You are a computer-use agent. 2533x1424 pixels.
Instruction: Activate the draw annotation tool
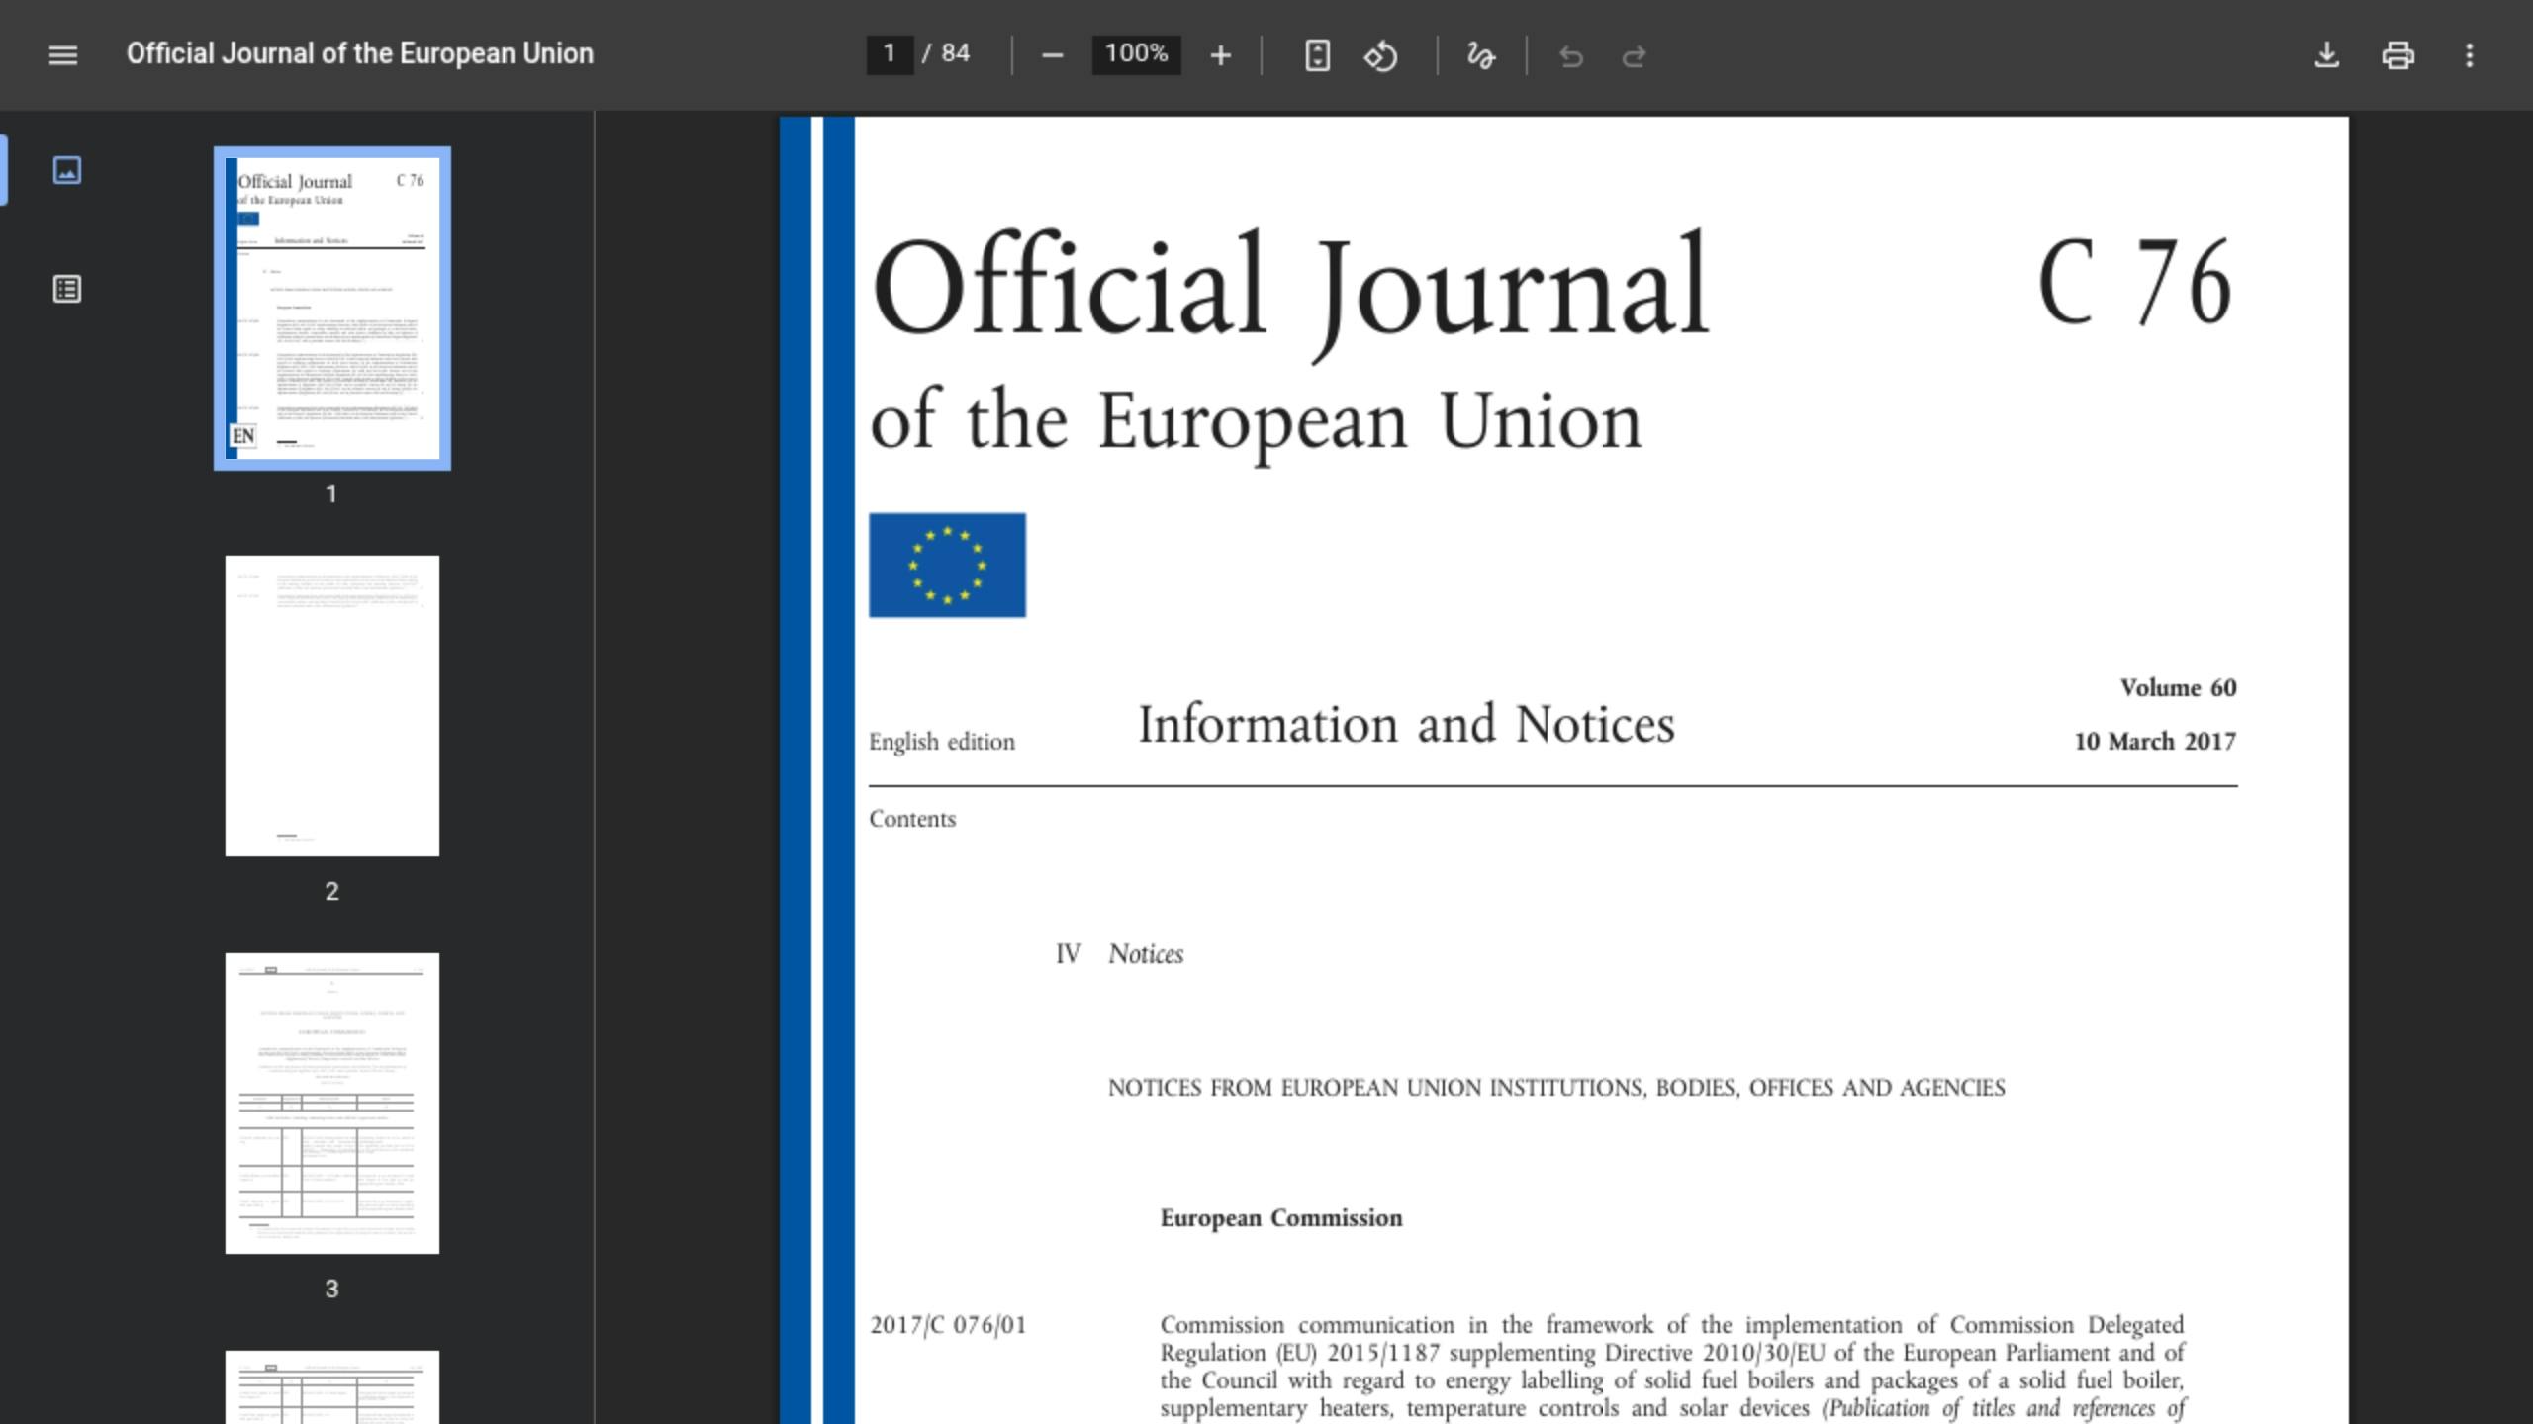pyautogui.click(x=1480, y=56)
